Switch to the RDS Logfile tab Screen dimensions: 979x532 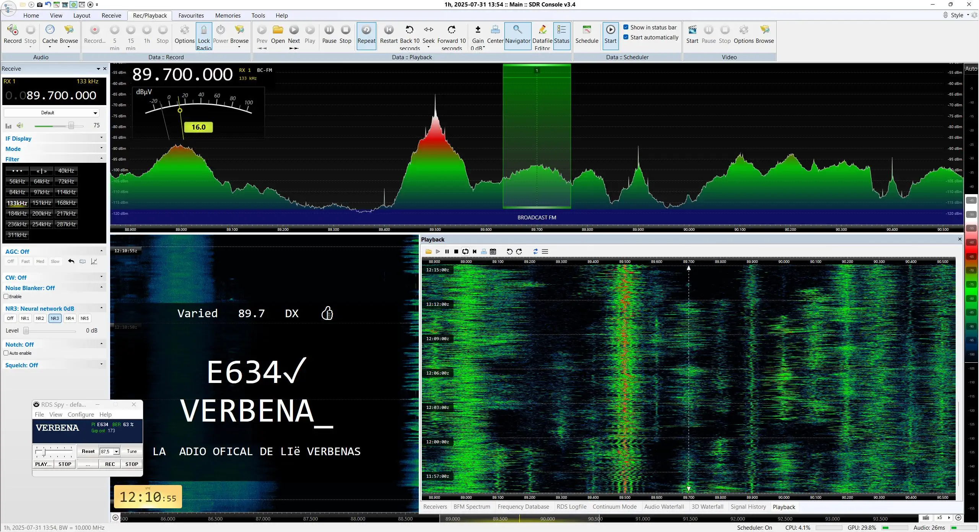[571, 507]
